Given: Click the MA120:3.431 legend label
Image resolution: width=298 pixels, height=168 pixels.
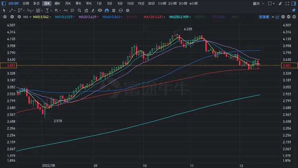Looking at the screenshot, I should pyautogui.click(x=154, y=17).
